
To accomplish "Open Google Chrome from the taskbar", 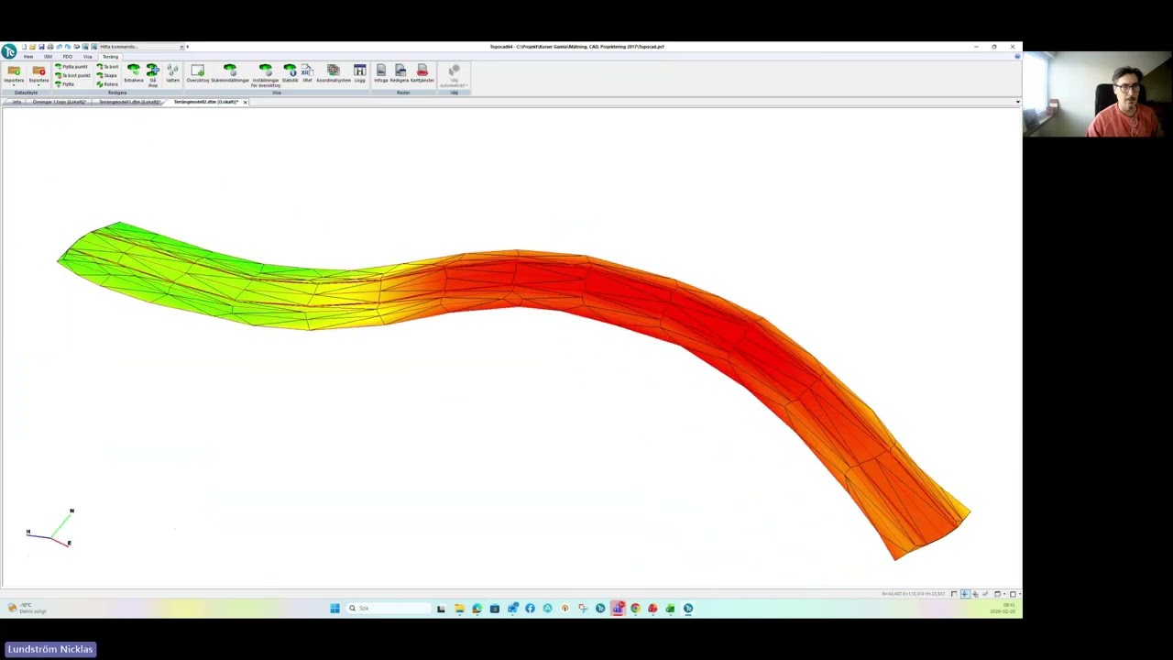I will (x=635, y=608).
